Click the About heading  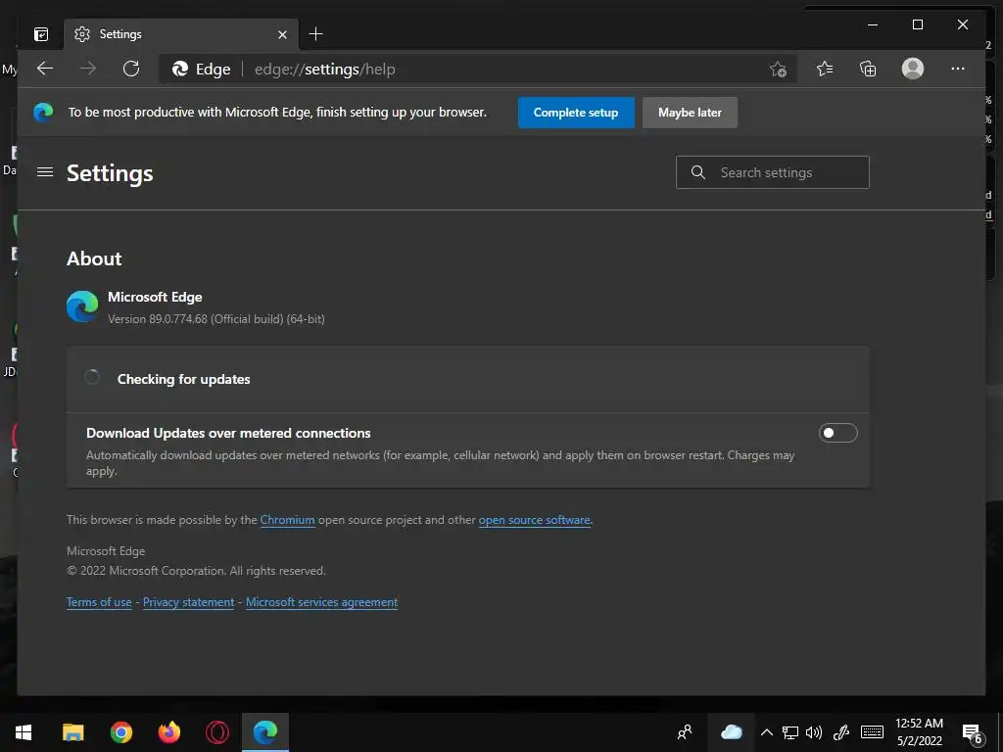(x=94, y=258)
